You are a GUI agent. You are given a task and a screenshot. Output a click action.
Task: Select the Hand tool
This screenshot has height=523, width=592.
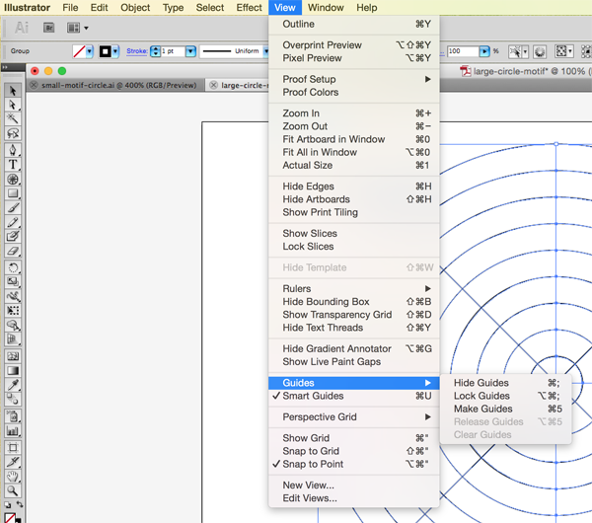(13, 477)
